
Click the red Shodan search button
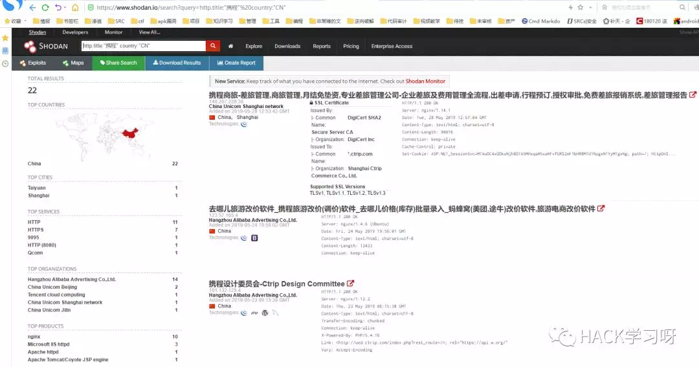tap(213, 45)
